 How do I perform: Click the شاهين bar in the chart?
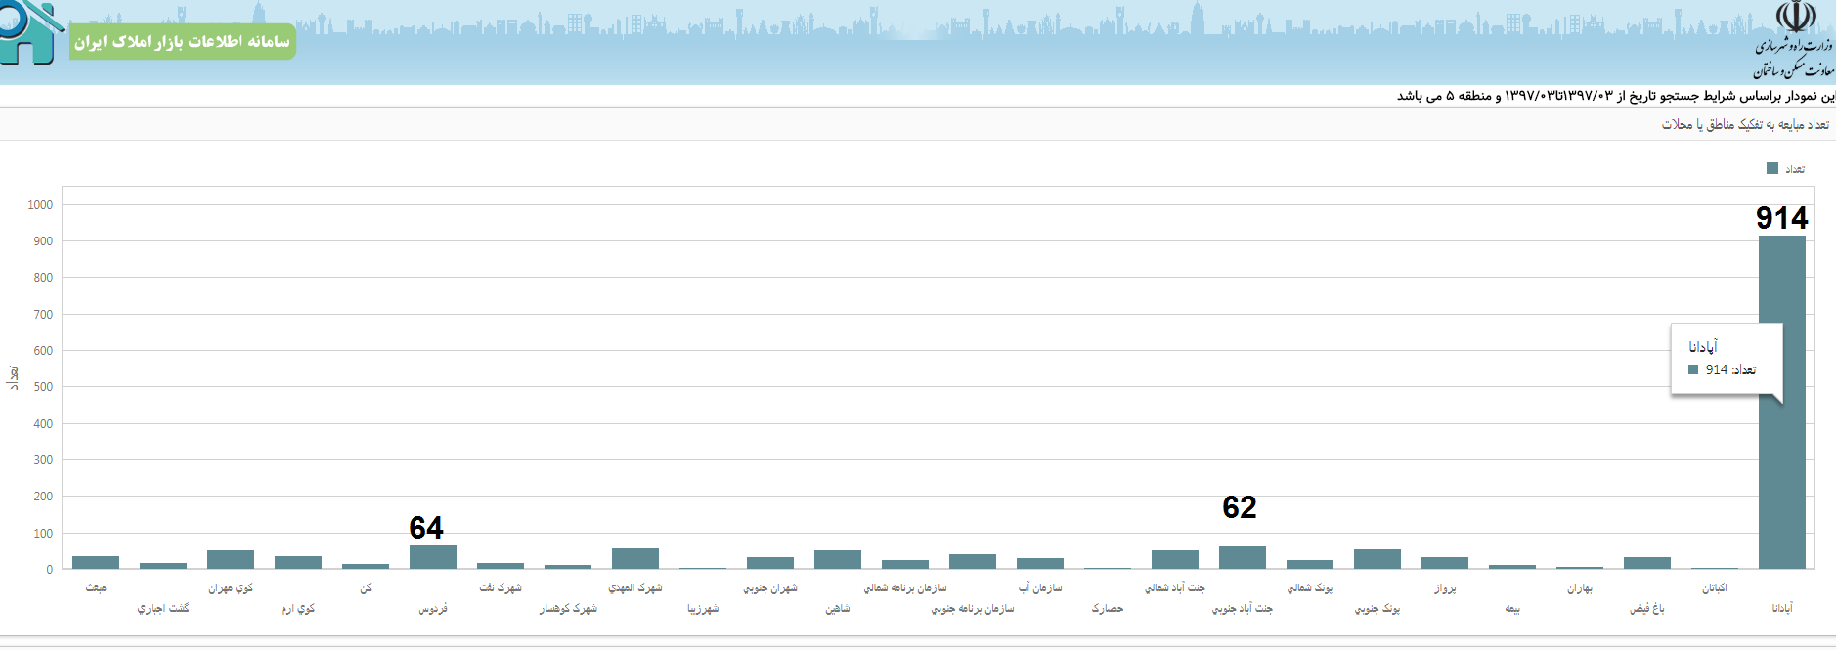pyautogui.click(x=838, y=559)
